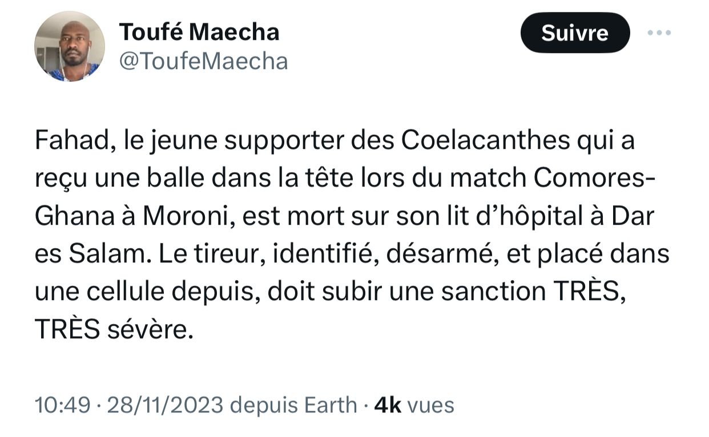This screenshot has width=709, height=437.
Task: Click the word sévère ending the tweet
Action: click(x=151, y=329)
